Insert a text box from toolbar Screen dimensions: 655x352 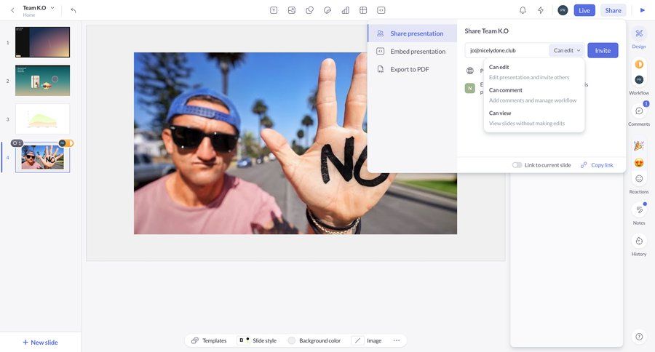pyautogui.click(x=274, y=10)
